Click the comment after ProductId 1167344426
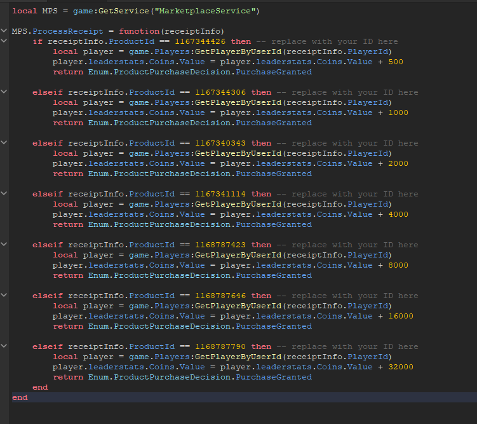 327,41
